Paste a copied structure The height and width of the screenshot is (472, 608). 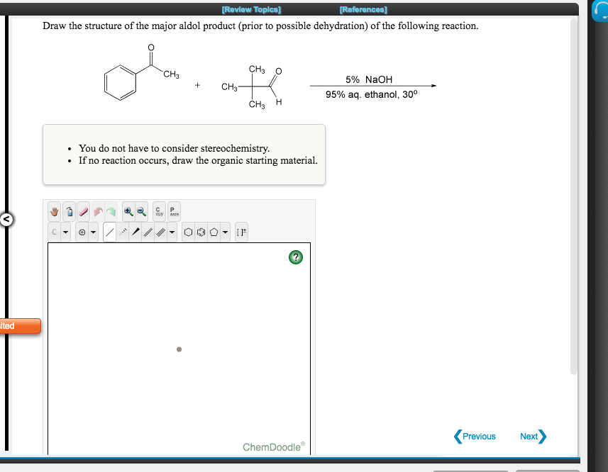click(172, 211)
